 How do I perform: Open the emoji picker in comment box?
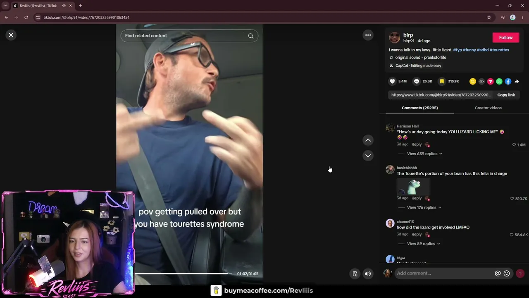tap(507, 274)
